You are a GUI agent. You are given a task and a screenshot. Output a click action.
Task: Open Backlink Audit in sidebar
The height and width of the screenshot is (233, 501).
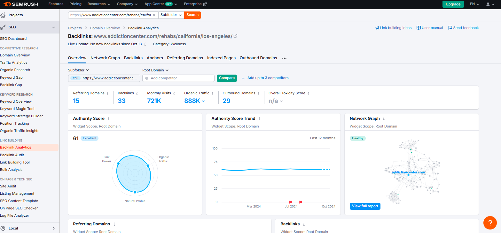coord(12,155)
